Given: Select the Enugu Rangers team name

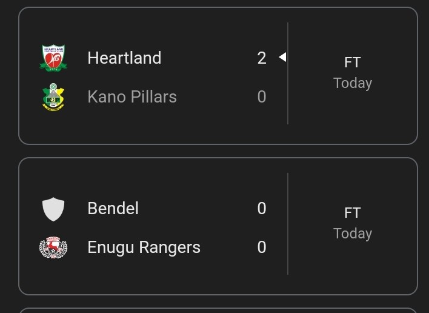Looking at the screenshot, I should [144, 247].
